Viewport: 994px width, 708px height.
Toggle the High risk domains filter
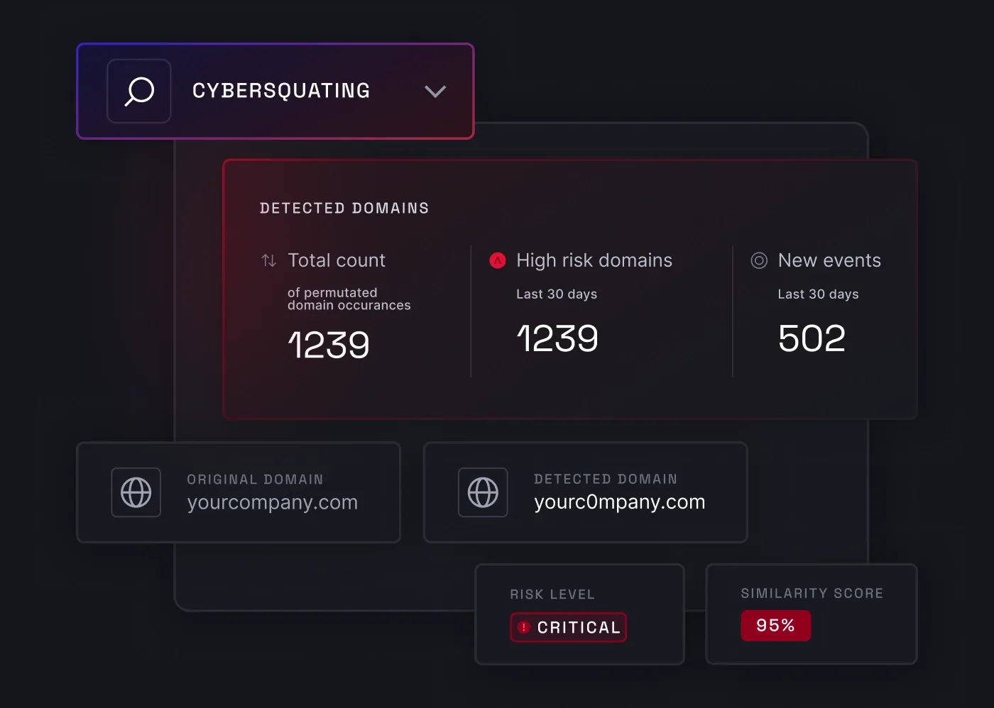point(594,260)
